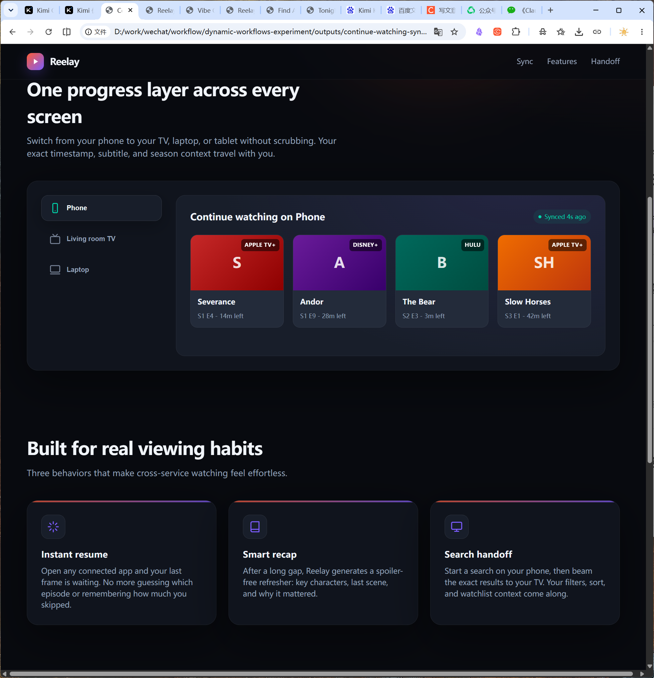Click the HULU badge on The Bear
This screenshot has height=678, width=654.
pos(472,245)
